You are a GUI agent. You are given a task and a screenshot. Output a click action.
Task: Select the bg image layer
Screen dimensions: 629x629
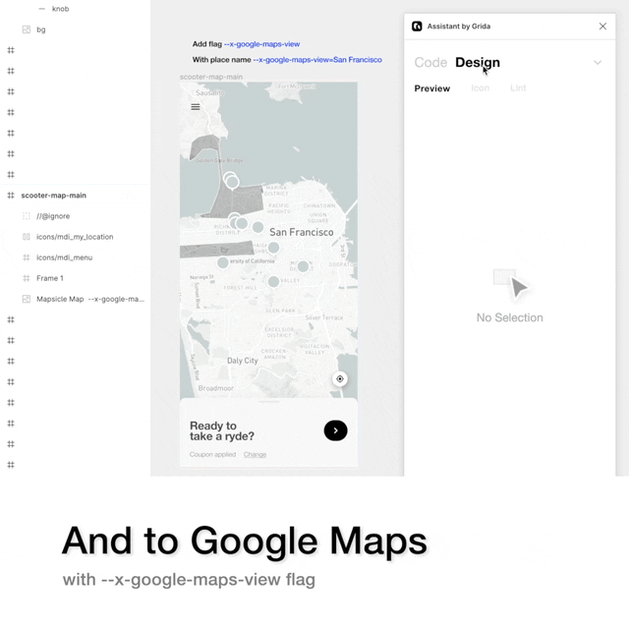75,29
